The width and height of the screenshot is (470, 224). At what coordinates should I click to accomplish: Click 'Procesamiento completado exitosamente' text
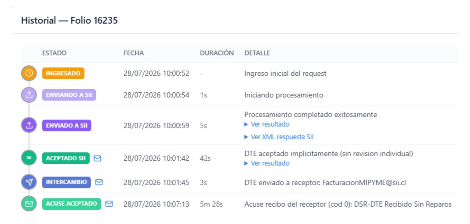click(x=311, y=115)
